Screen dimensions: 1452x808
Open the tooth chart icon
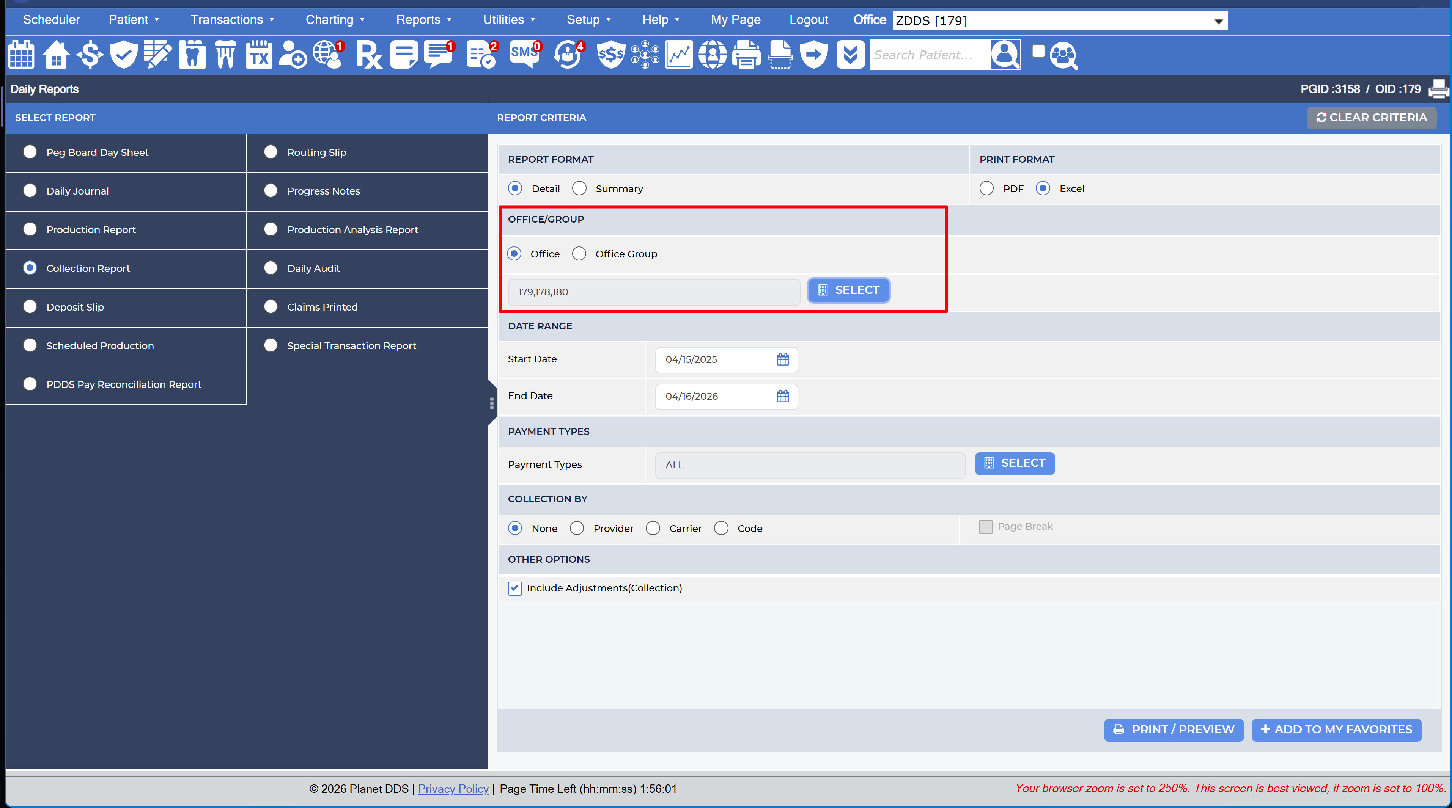(192, 55)
